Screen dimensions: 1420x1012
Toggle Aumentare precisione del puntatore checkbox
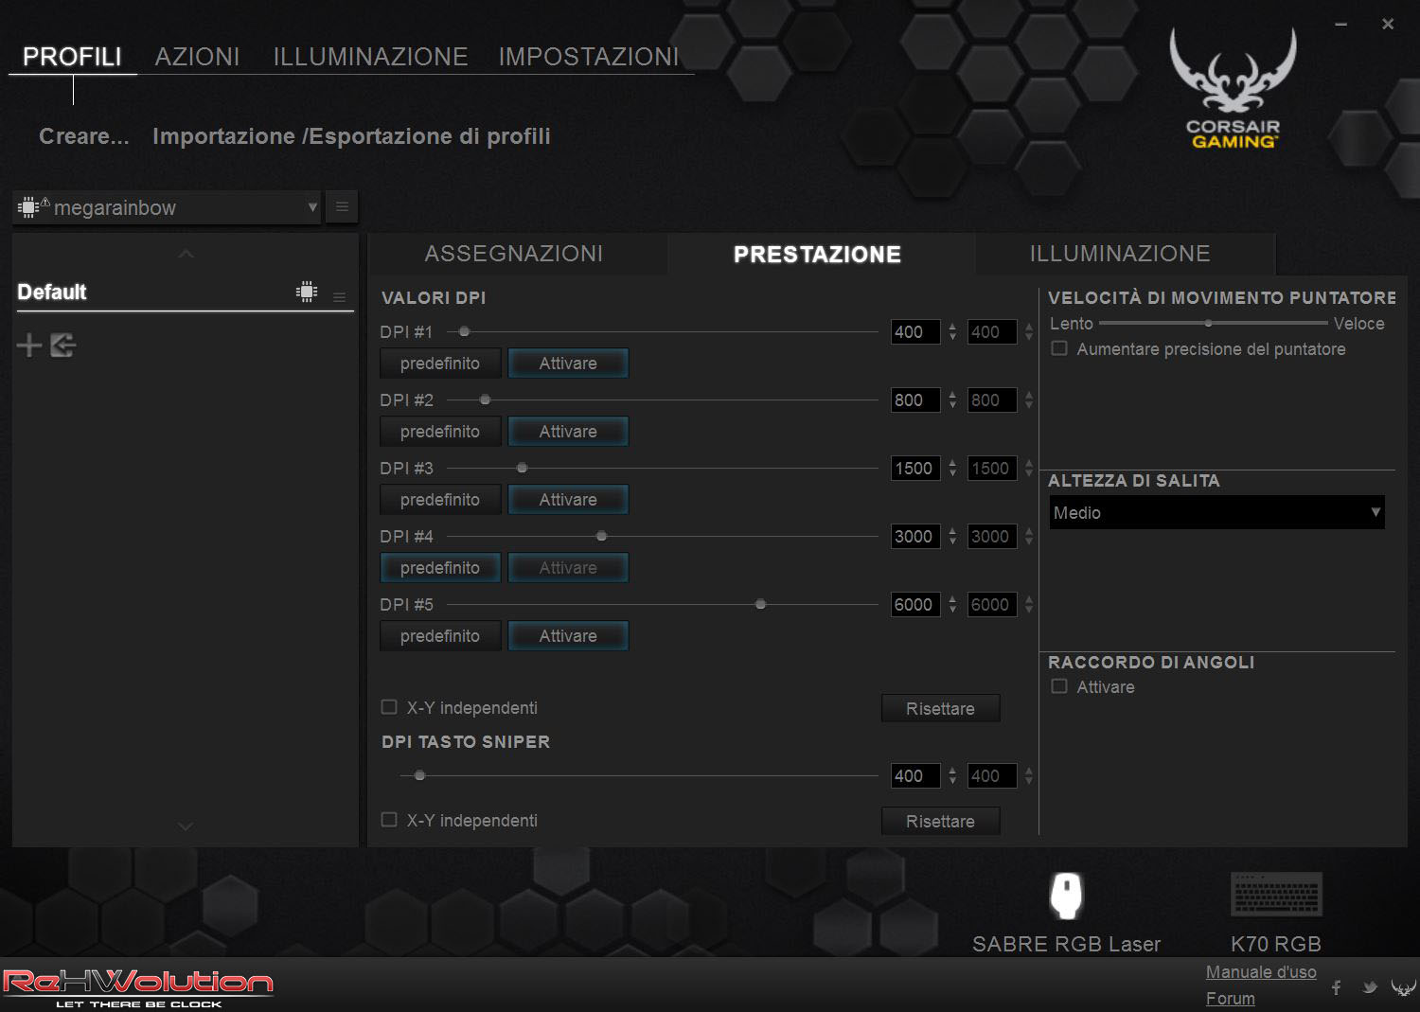1059,348
